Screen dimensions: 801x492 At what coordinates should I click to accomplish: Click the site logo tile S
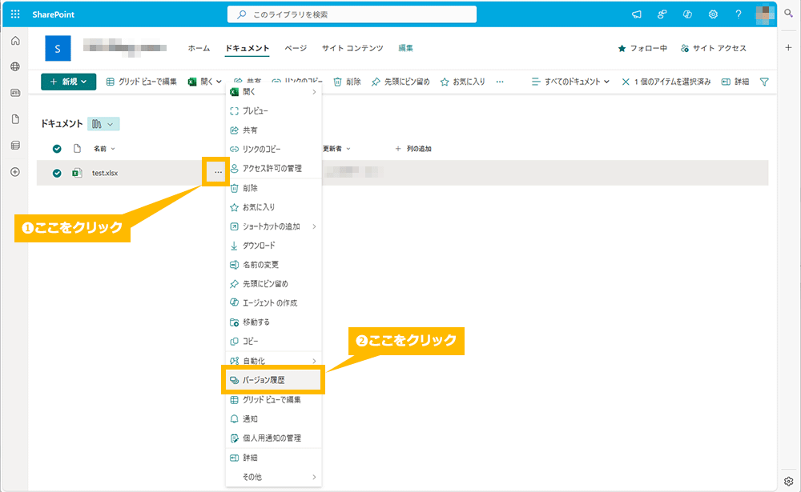point(58,49)
